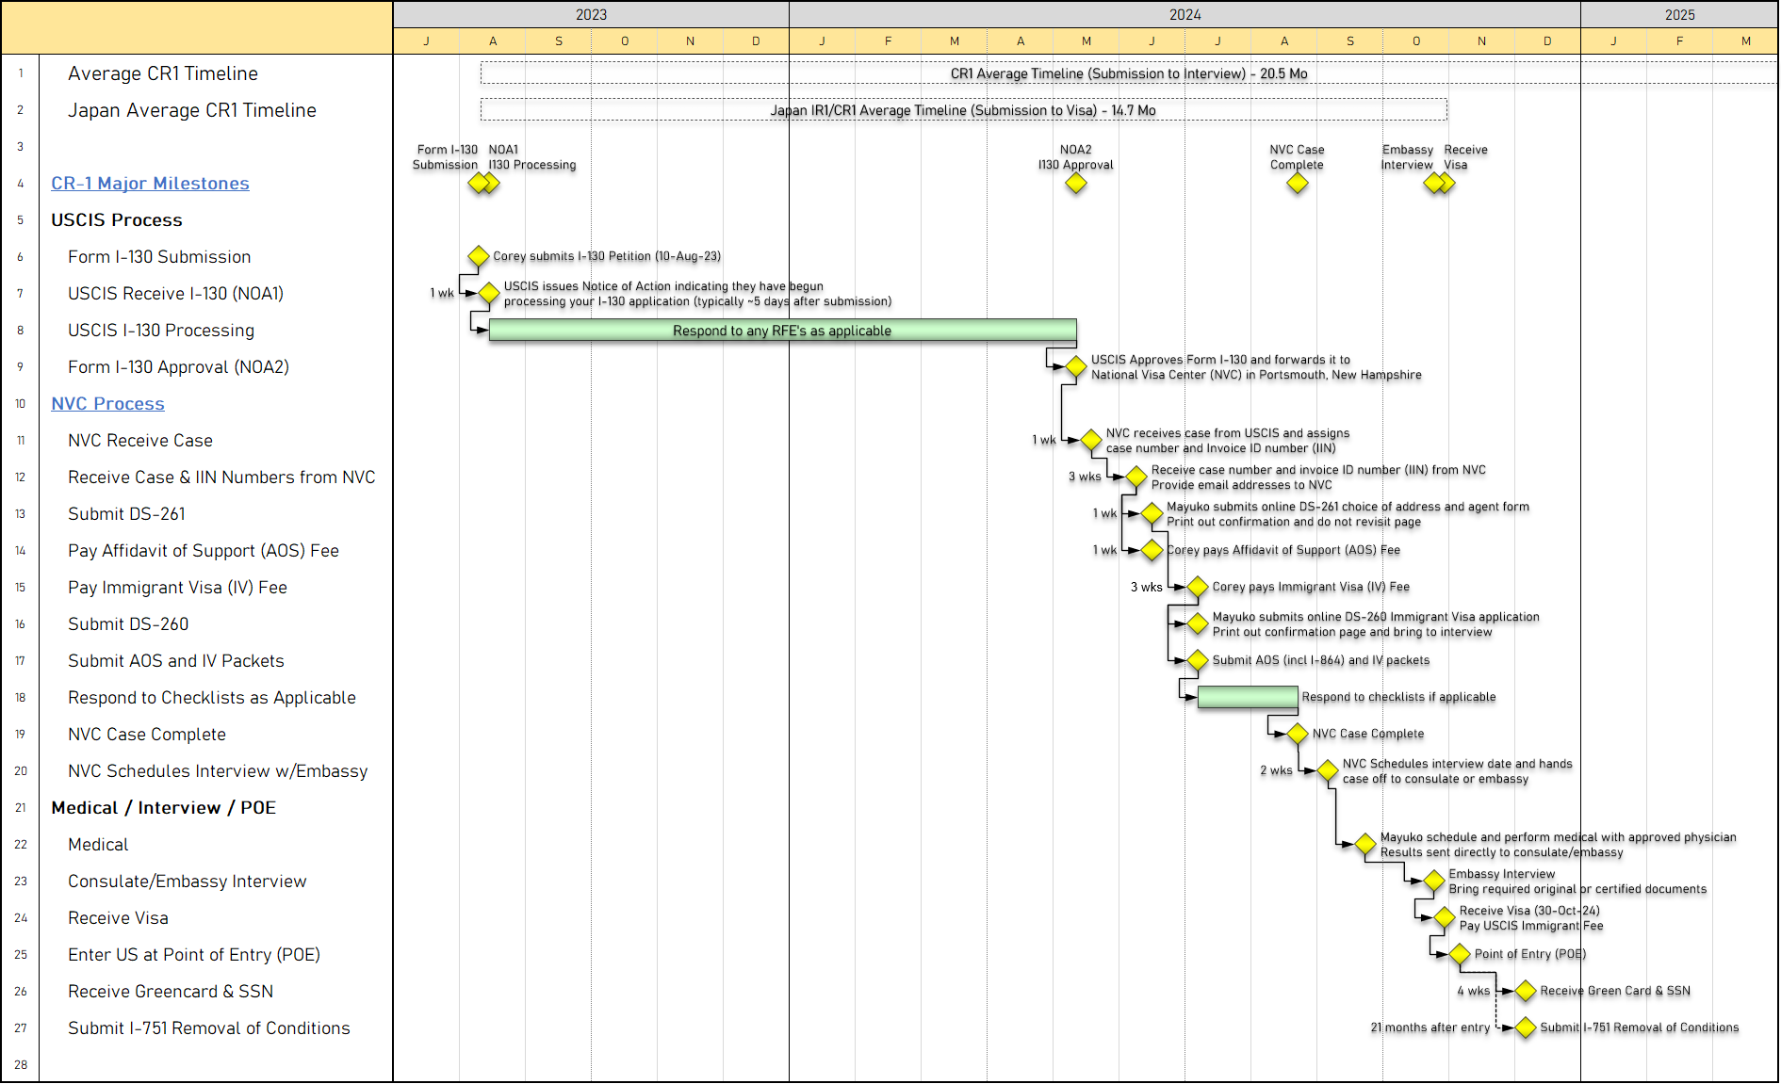Select the Submit AOS and IV packets diamond
This screenshot has height=1084, width=1781.
[1198, 660]
